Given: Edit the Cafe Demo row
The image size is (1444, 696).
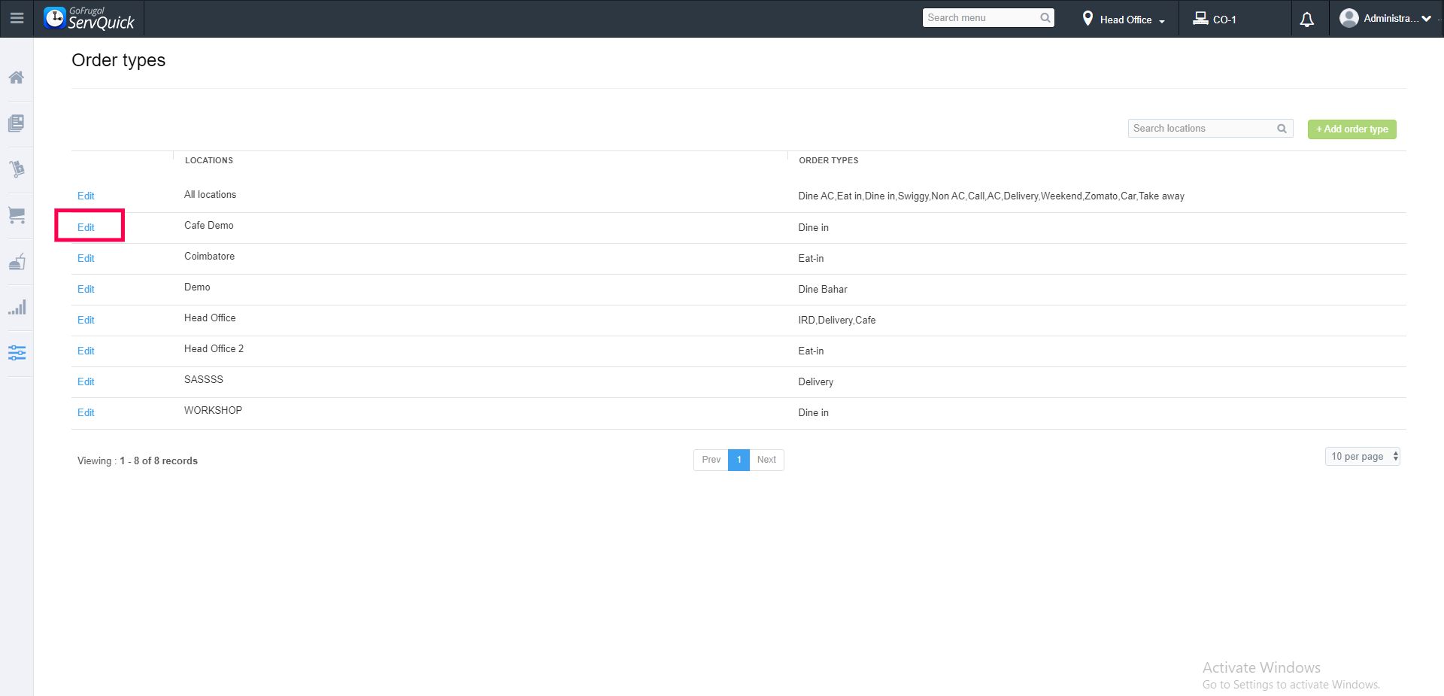Looking at the screenshot, I should coord(86,227).
